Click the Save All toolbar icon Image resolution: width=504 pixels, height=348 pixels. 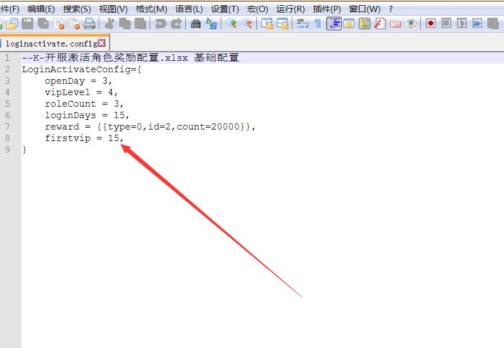click(x=43, y=24)
